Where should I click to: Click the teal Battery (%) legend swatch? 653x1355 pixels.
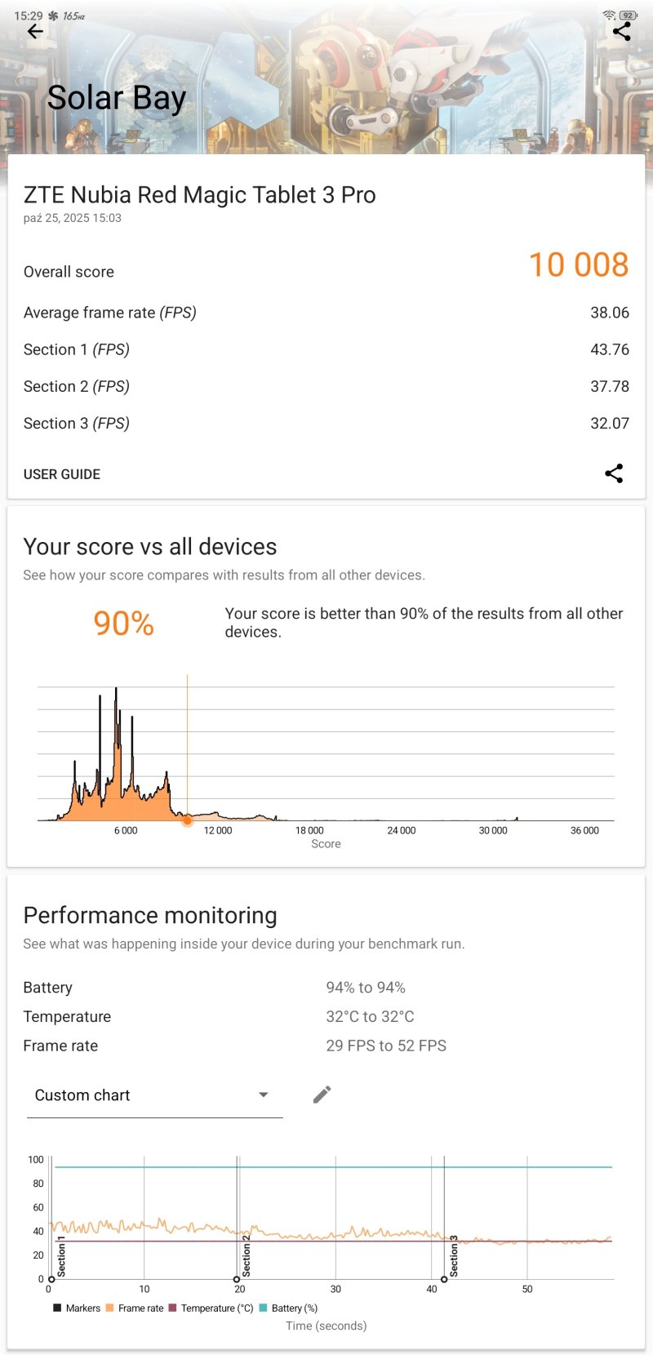coord(264,1308)
